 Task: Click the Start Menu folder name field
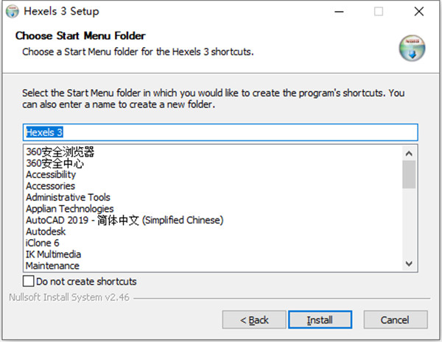pyautogui.click(x=220, y=132)
